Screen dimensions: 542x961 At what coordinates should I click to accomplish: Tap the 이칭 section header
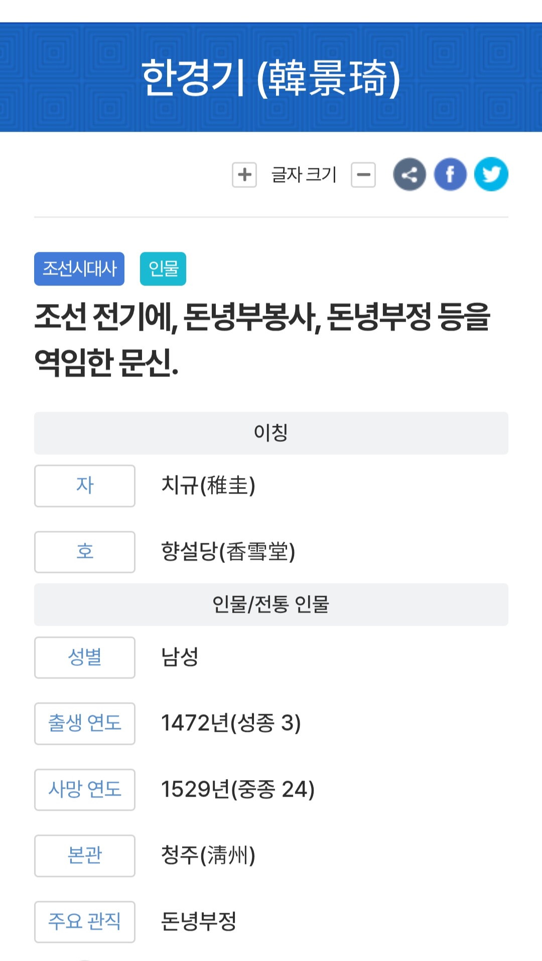271,433
